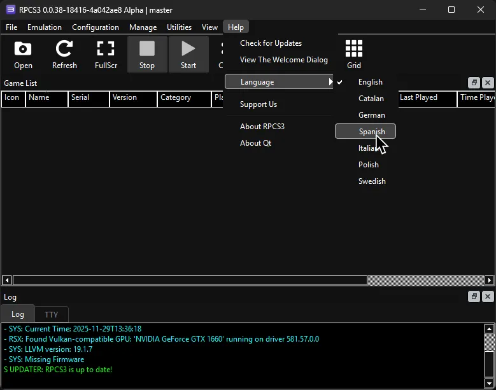Sort by Name column header
This screenshot has width=496, height=390.
click(47, 99)
